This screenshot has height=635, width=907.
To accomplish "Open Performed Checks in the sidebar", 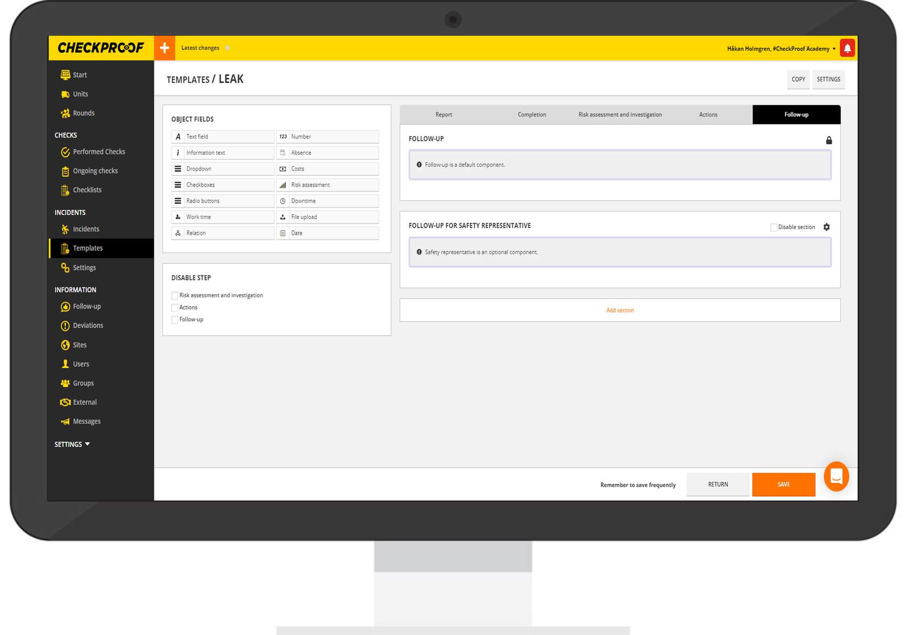I will coord(99,152).
